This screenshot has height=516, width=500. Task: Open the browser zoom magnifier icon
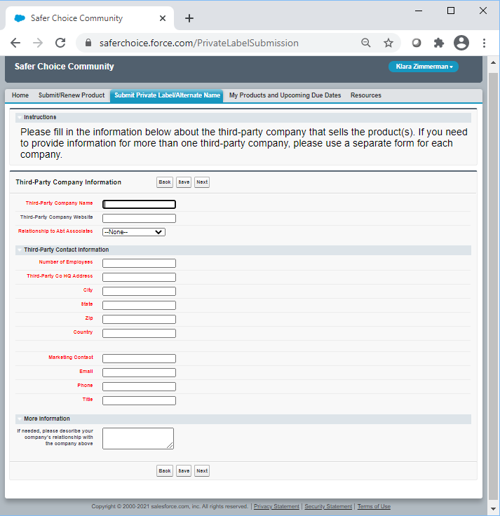point(365,43)
